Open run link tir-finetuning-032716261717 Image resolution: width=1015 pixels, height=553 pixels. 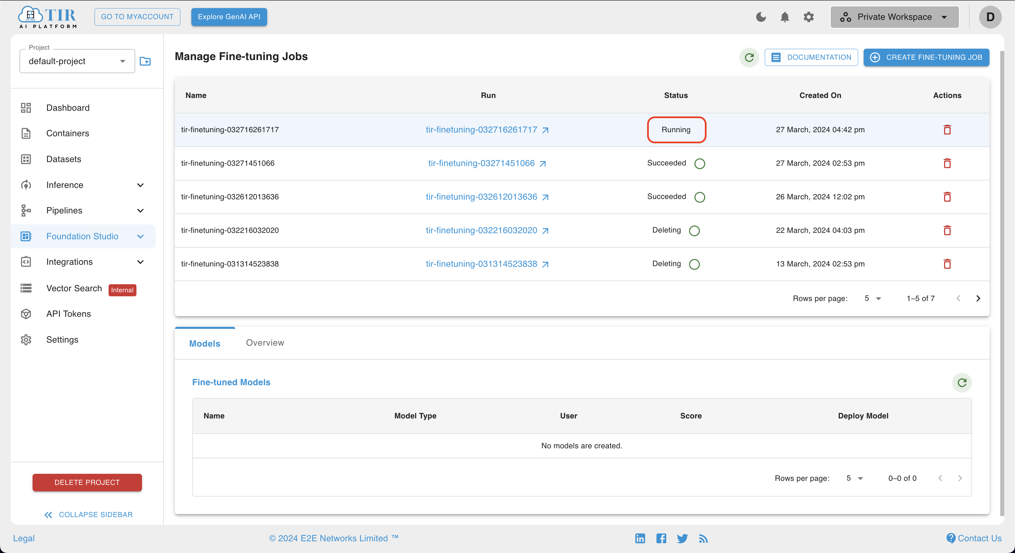coord(487,130)
